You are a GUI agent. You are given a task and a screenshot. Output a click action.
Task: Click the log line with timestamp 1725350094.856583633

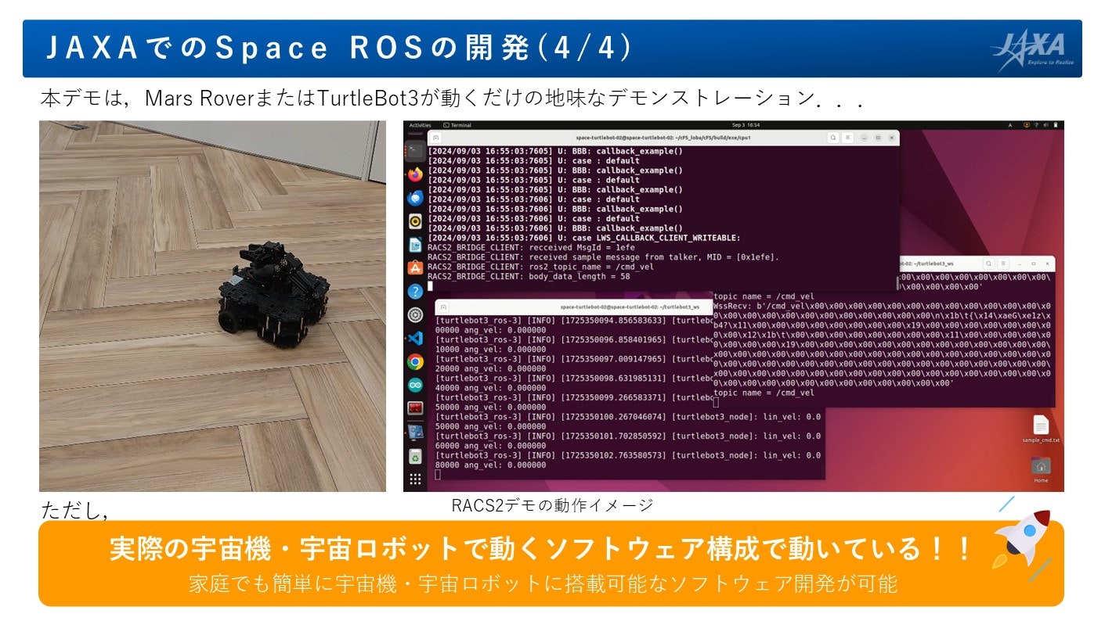[x=573, y=321]
